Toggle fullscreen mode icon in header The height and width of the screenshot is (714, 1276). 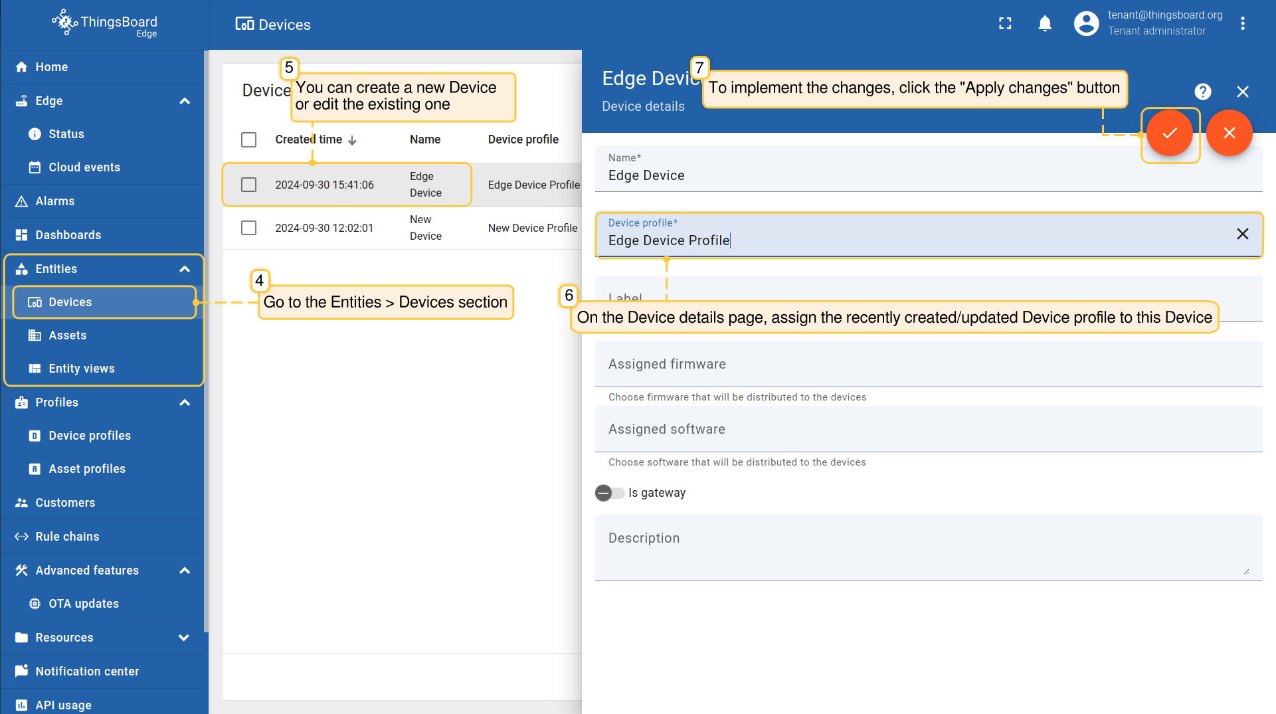[x=1005, y=24]
